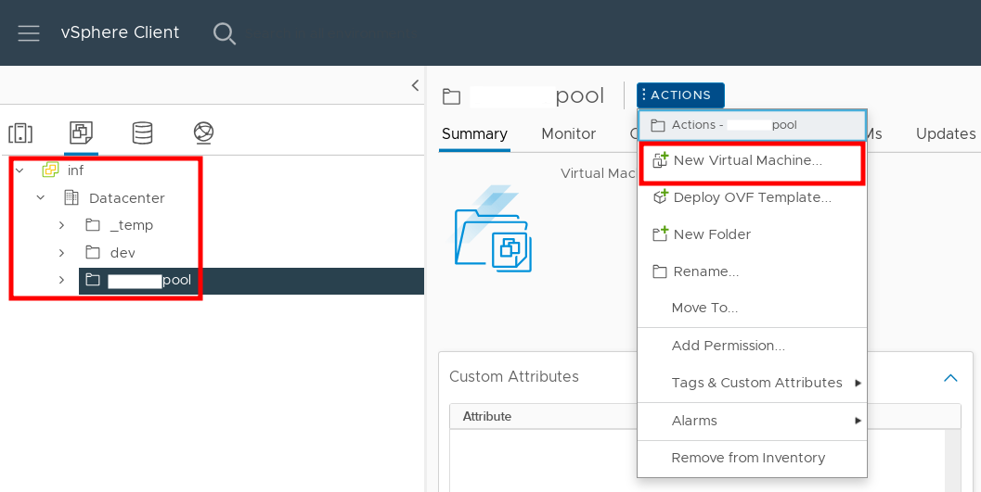
Task: Collapse the inf vCenter tree node
Action: 20,170
